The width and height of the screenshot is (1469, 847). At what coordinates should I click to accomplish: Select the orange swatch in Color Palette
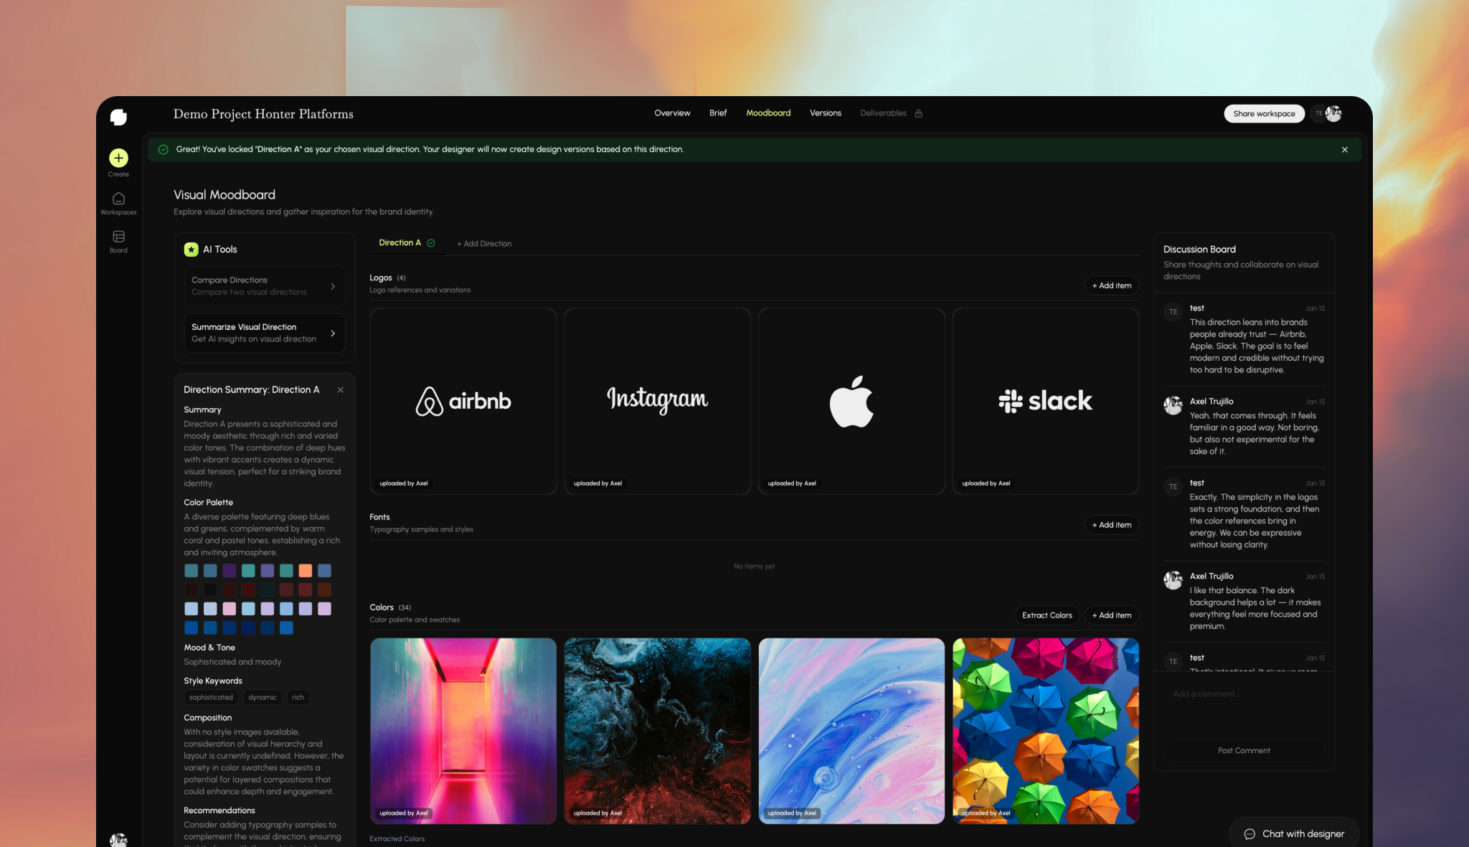pyautogui.click(x=306, y=570)
